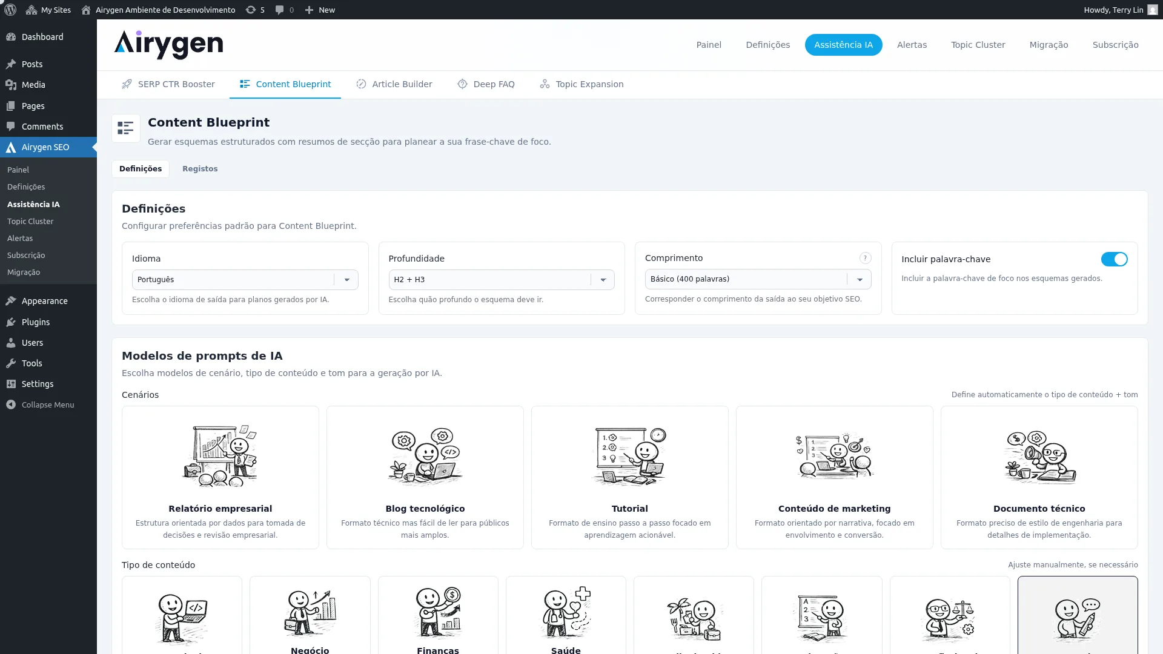
Task: Open Topic Cluster in top navigation
Action: tap(978, 45)
